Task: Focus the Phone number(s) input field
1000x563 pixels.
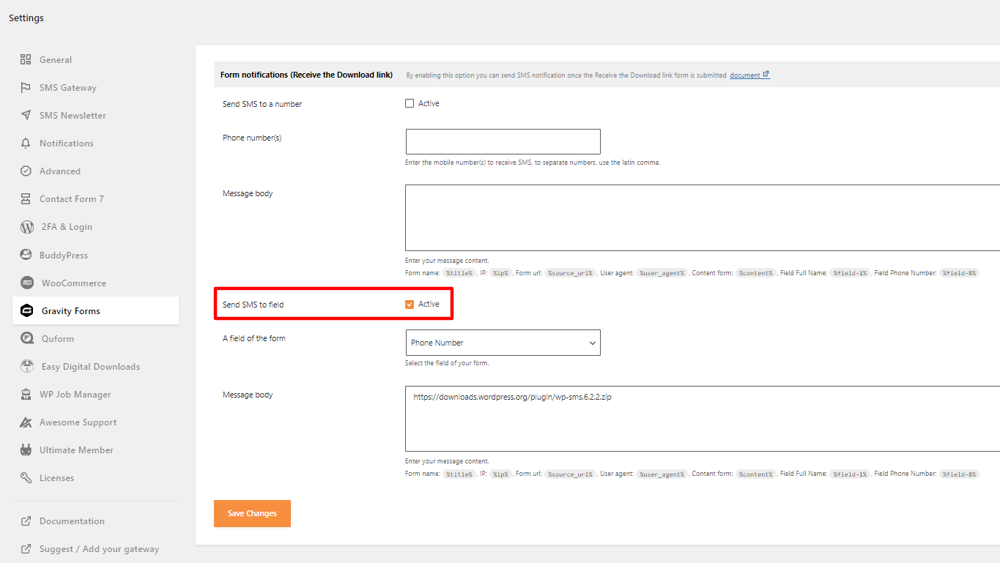Action: coord(503,141)
